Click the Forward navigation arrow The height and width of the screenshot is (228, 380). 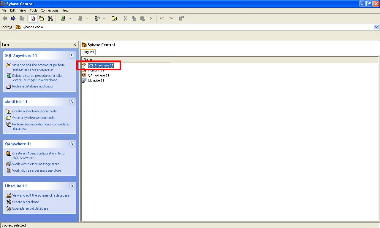pyautogui.click(x=13, y=18)
